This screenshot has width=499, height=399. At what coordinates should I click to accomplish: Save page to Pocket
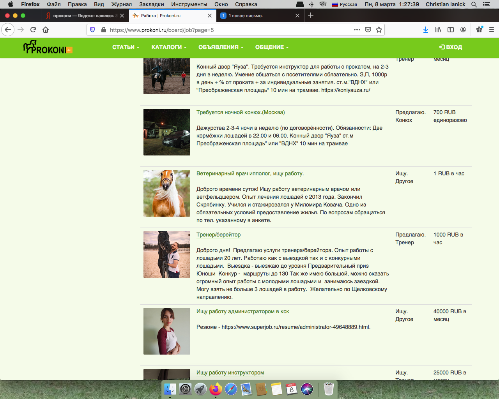pyautogui.click(x=368, y=30)
